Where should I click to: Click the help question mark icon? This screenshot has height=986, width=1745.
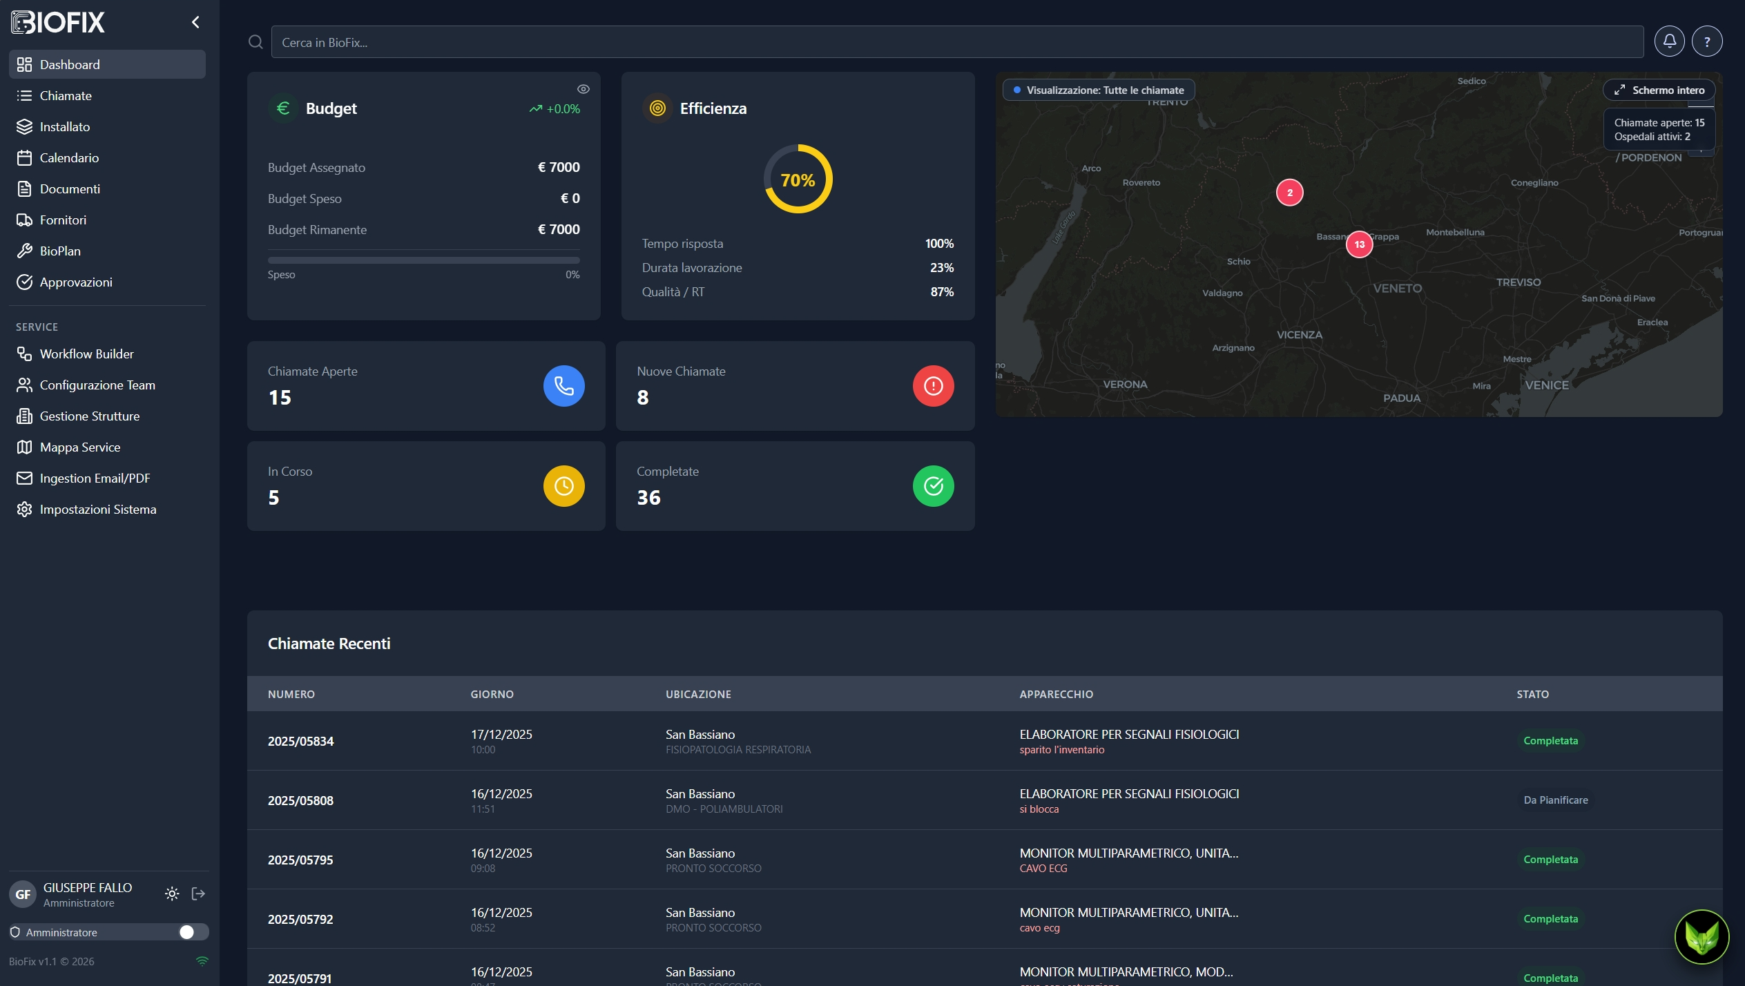1708,41
